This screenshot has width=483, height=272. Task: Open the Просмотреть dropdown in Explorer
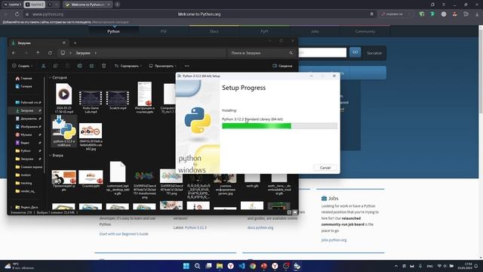point(163,66)
